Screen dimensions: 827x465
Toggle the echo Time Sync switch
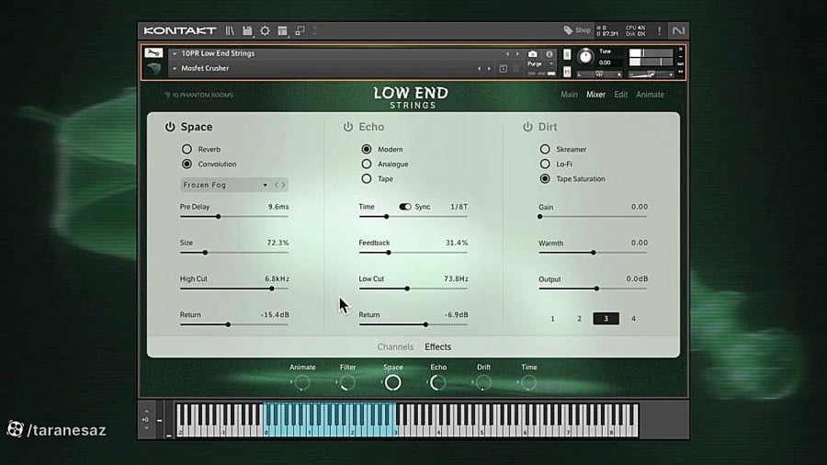pyautogui.click(x=405, y=207)
